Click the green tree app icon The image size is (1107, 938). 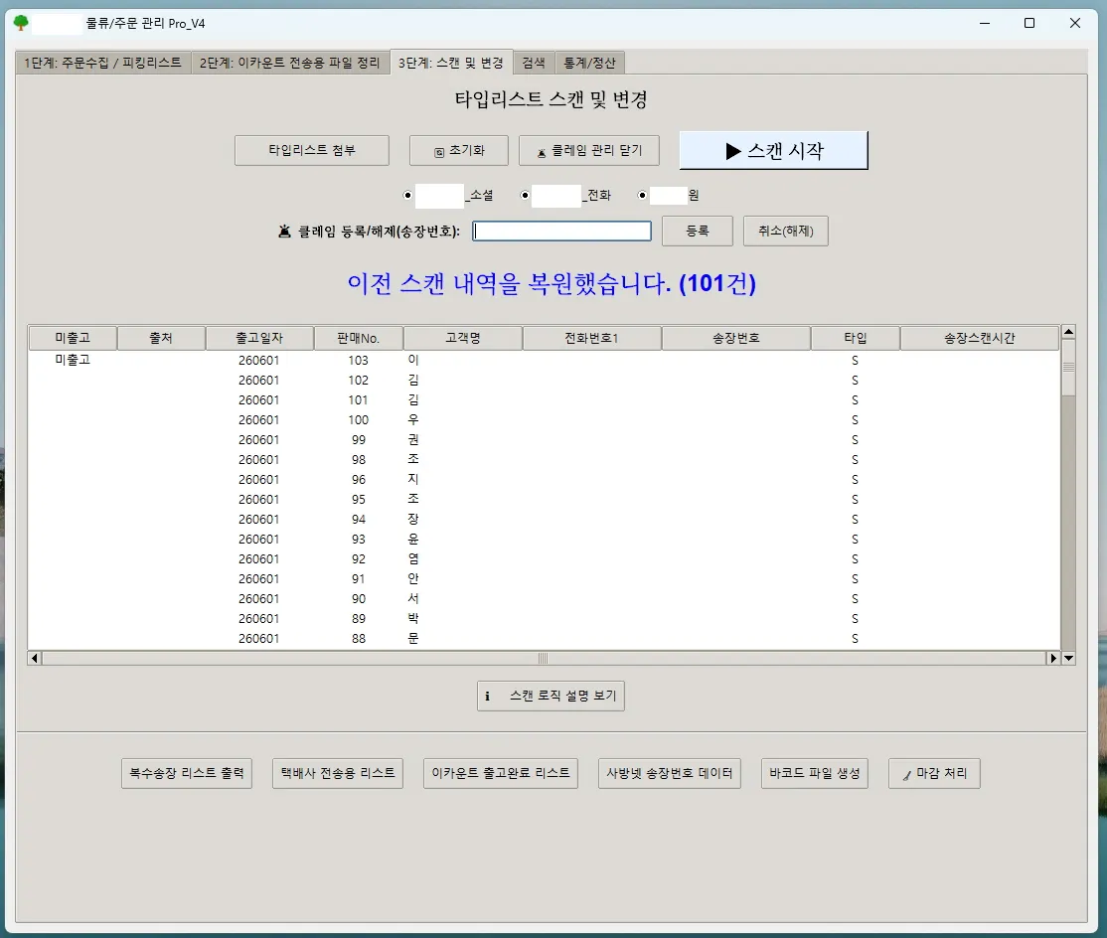tap(21, 23)
